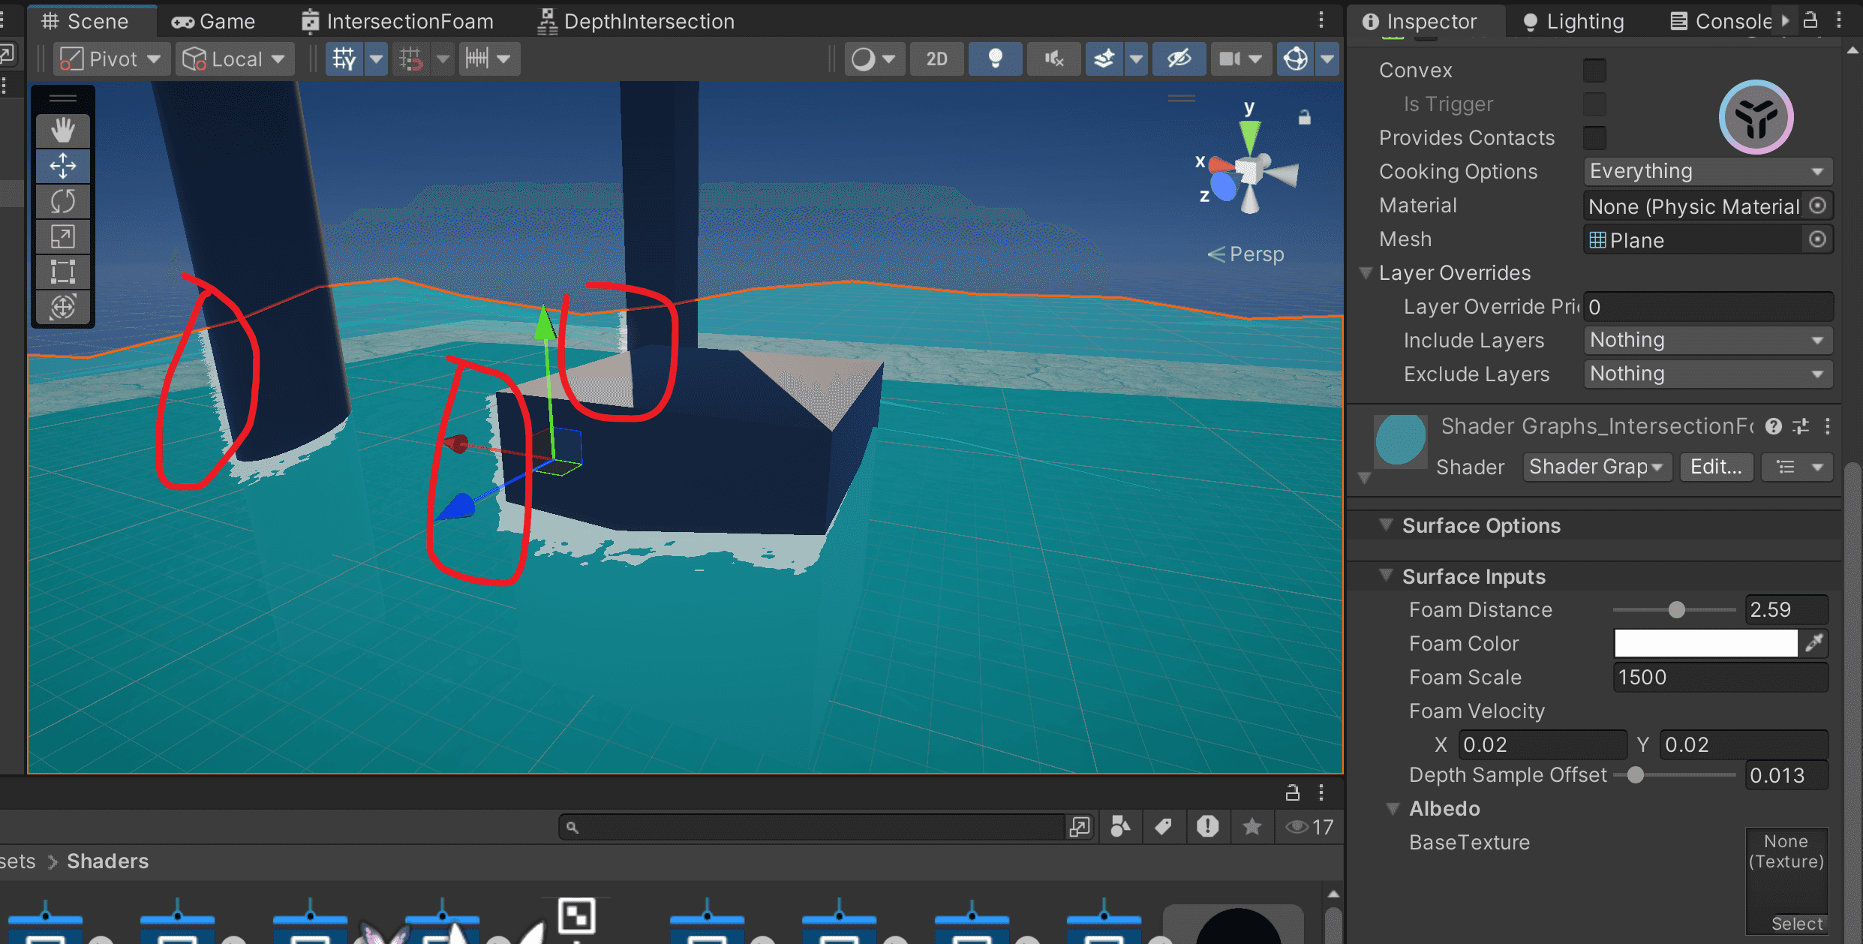The image size is (1863, 944).
Task: Lock the Inspector panel
Action: (x=1810, y=20)
